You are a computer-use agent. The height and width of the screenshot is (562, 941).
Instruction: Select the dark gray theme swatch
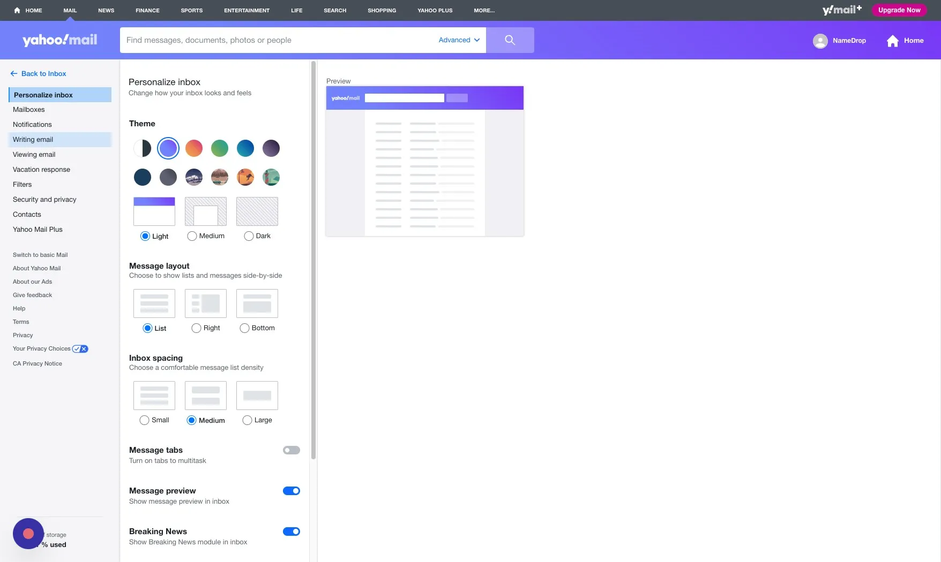(x=168, y=177)
